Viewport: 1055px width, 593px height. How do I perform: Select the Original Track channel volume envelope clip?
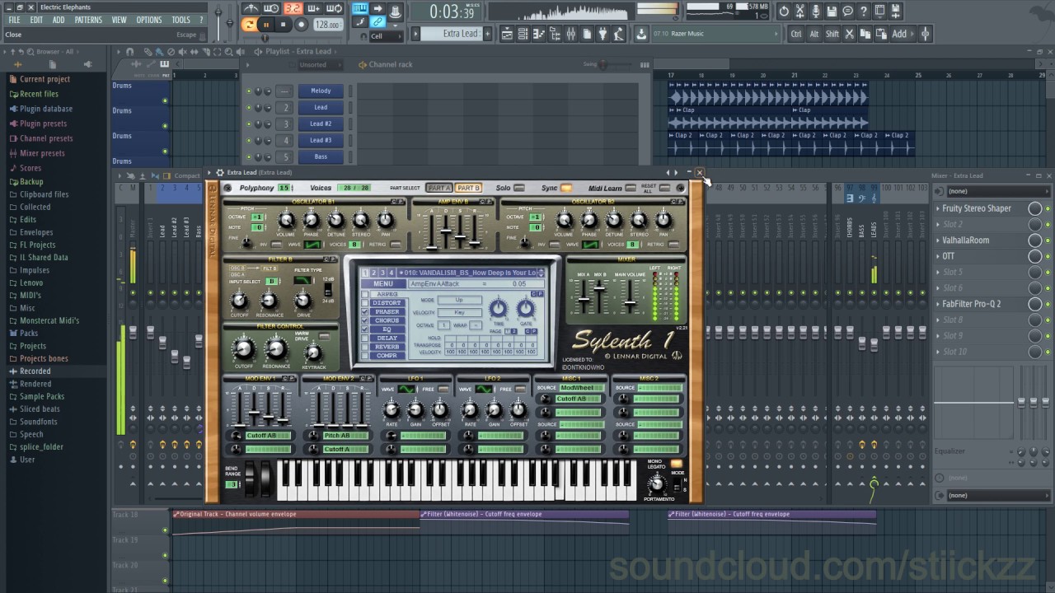[296, 514]
